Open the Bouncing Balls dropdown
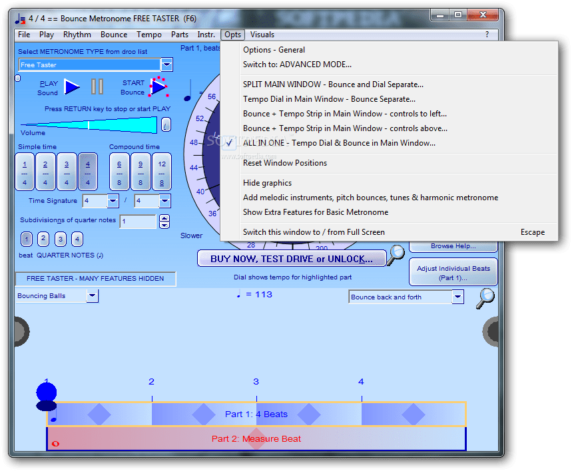Image resolution: width=572 pixels, height=471 pixels. pyautogui.click(x=93, y=295)
